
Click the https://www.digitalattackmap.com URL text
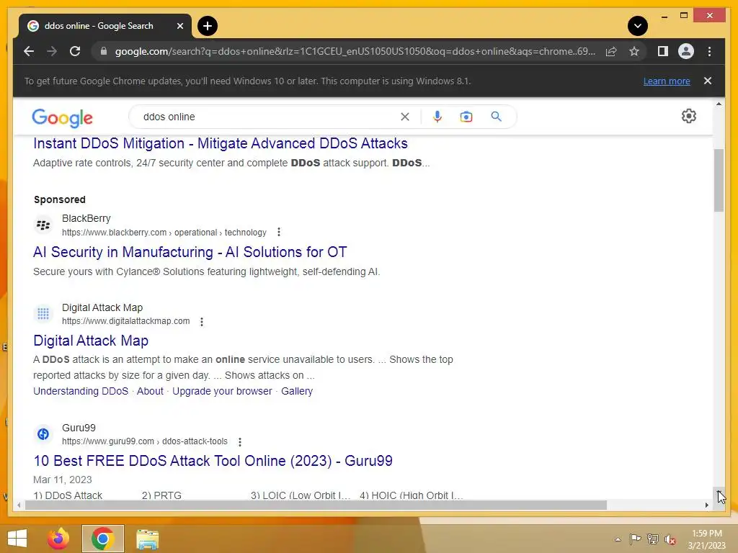125,321
